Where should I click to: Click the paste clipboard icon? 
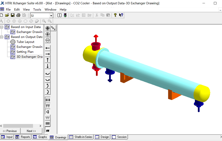point(108,15)
